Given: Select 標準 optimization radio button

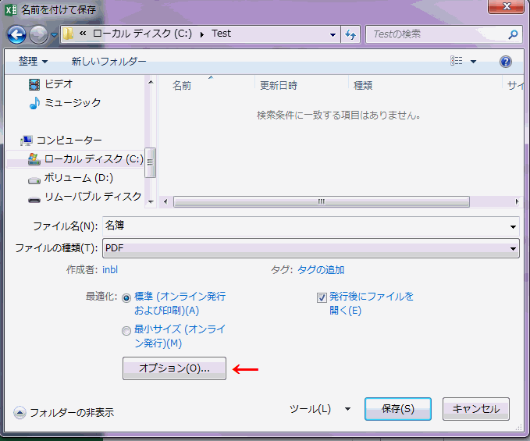Looking at the screenshot, I should [126, 298].
